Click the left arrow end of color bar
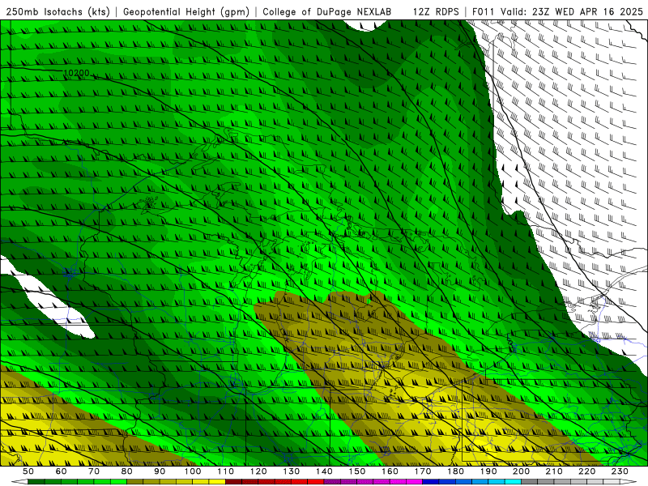 click(x=19, y=482)
